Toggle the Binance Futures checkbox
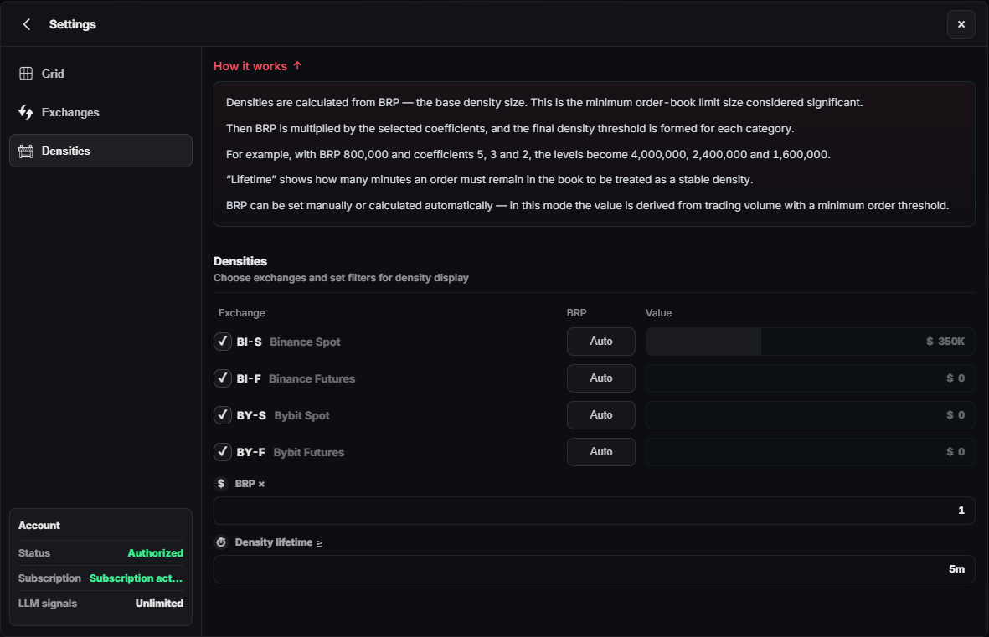 [223, 378]
